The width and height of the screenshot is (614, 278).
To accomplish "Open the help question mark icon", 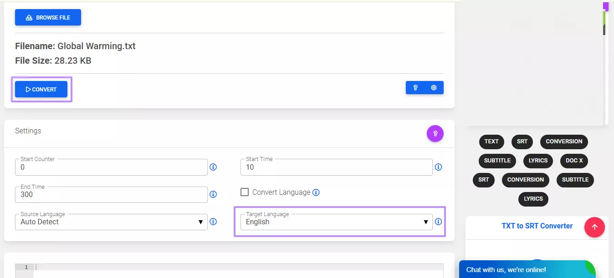I will click(415, 87).
